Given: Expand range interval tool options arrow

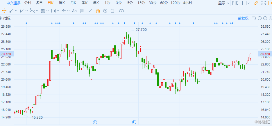Looking at the screenshot, I should (58, 11).
